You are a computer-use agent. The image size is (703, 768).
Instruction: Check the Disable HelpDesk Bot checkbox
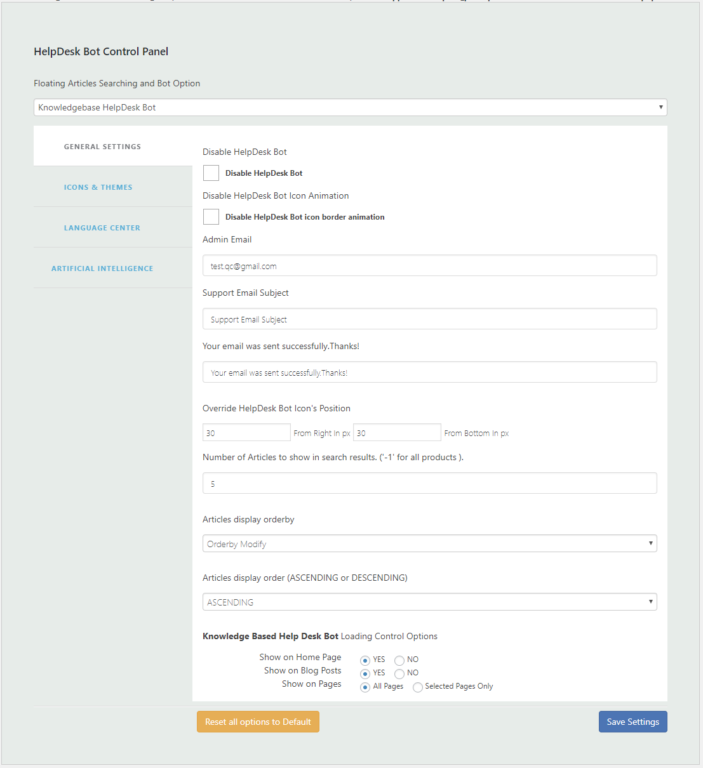point(211,173)
